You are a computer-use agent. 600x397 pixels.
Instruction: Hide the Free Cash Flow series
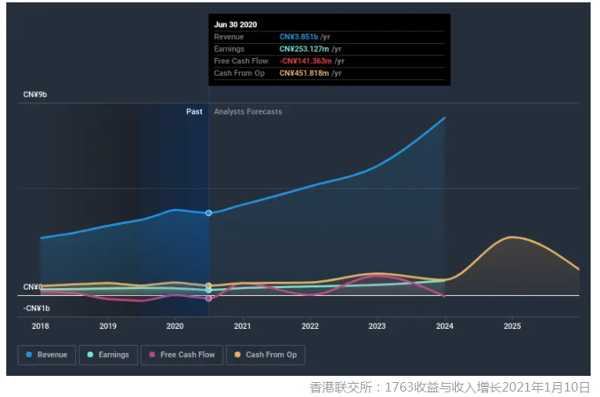[x=182, y=355]
